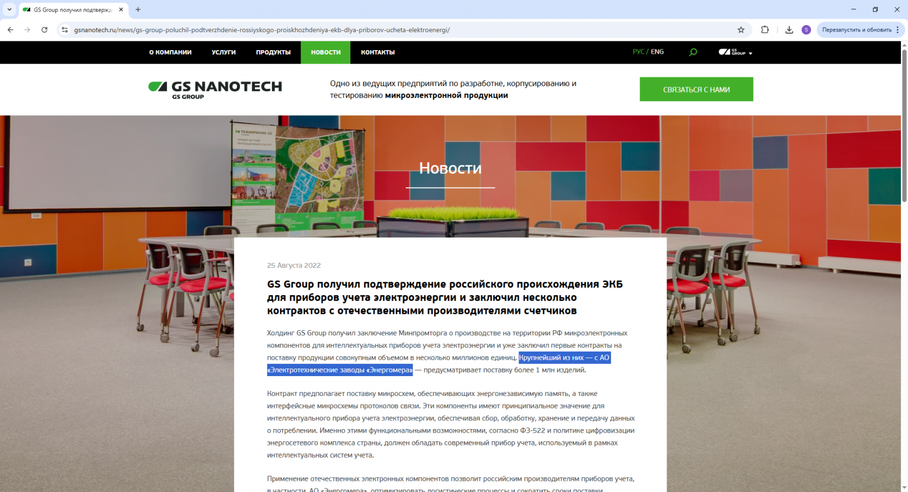Image resolution: width=908 pixels, height=492 pixels.
Task: Open the Chrome three-dot menu
Action: coord(897,29)
